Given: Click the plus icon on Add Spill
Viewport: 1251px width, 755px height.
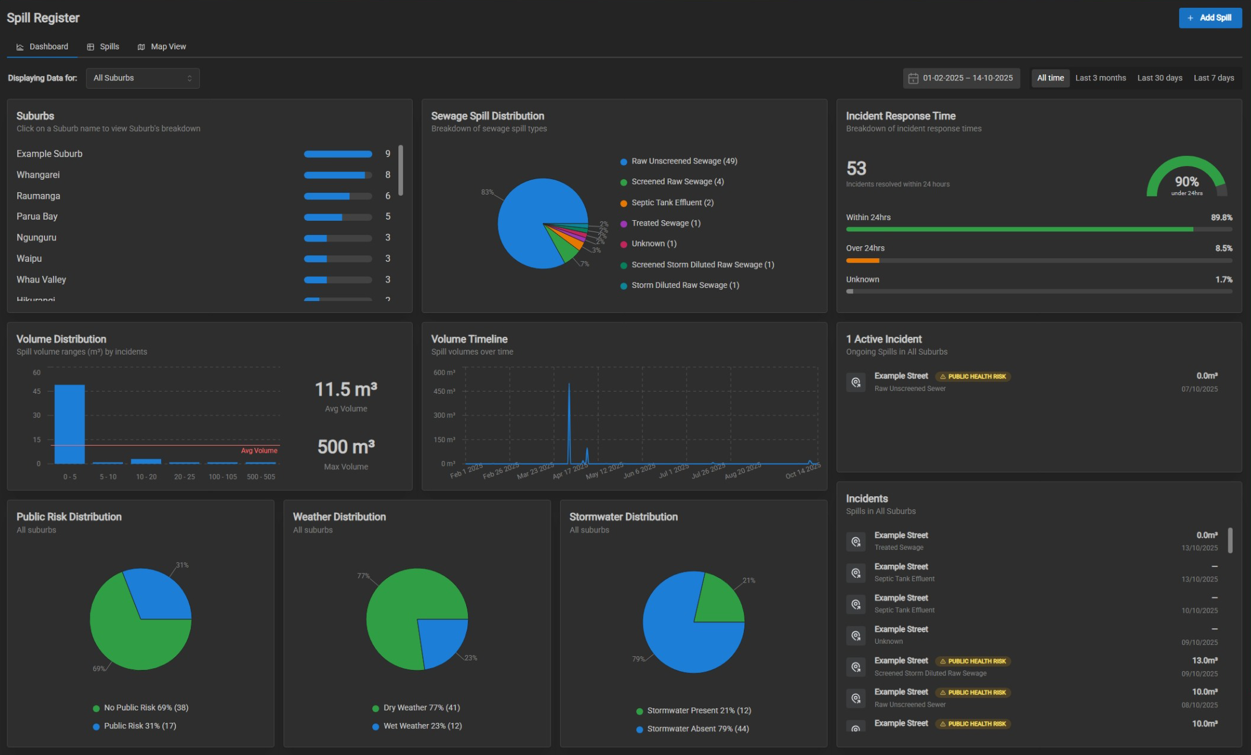Looking at the screenshot, I should click(x=1190, y=18).
